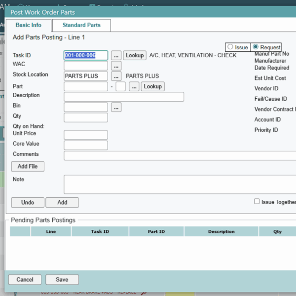Click the Date Required label
Viewport: 296px width, 296px height.
point(272,68)
